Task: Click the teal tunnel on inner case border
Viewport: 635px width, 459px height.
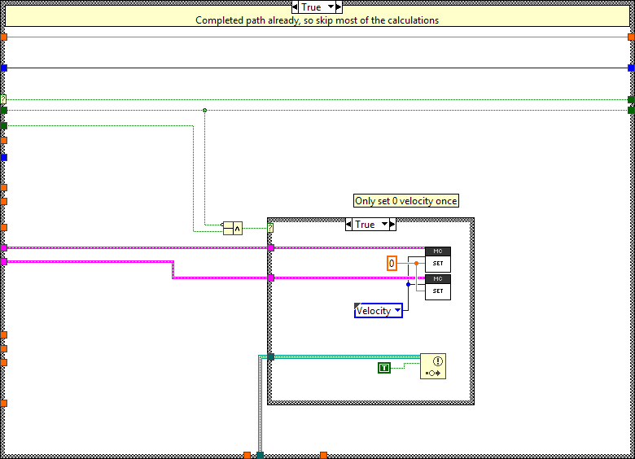Action: point(271,356)
